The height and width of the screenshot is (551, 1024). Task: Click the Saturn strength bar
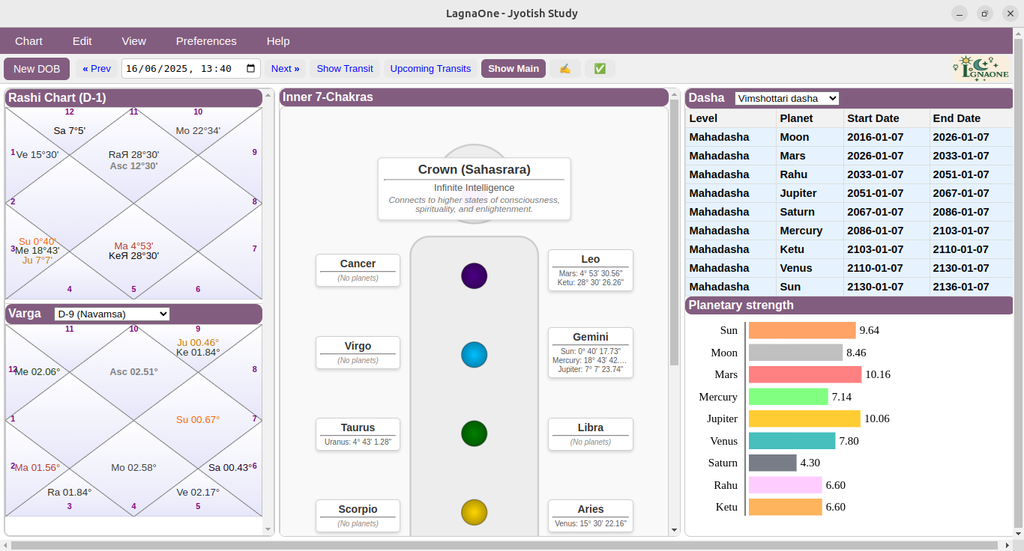tap(772, 463)
